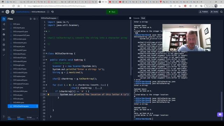Open the Settings gear sidebar icon
Image resolution: width=224 pixels, height=126 pixels.
pos(4,45)
